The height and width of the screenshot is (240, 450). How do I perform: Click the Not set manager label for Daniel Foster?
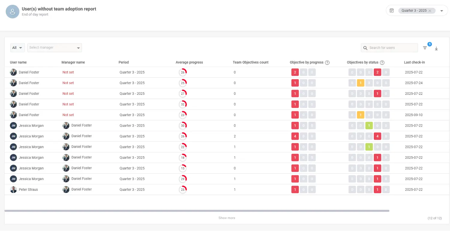(68, 72)
